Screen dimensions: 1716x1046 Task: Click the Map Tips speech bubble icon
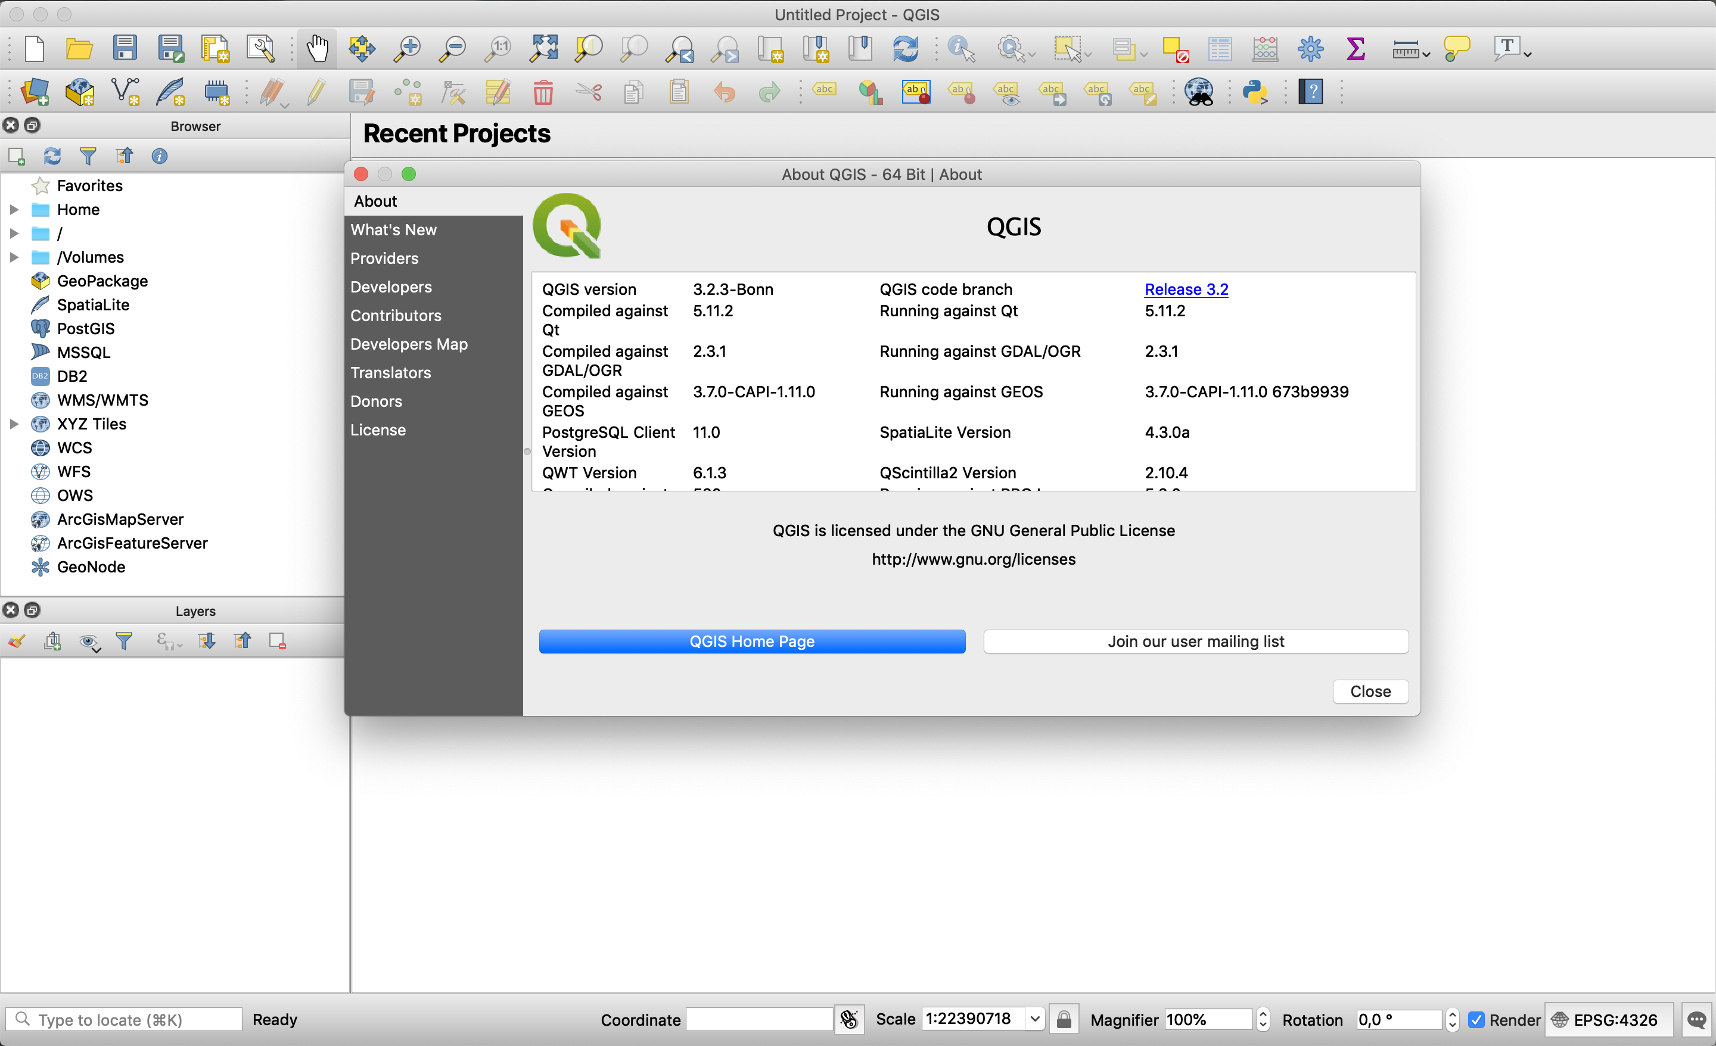point(1456,49)
